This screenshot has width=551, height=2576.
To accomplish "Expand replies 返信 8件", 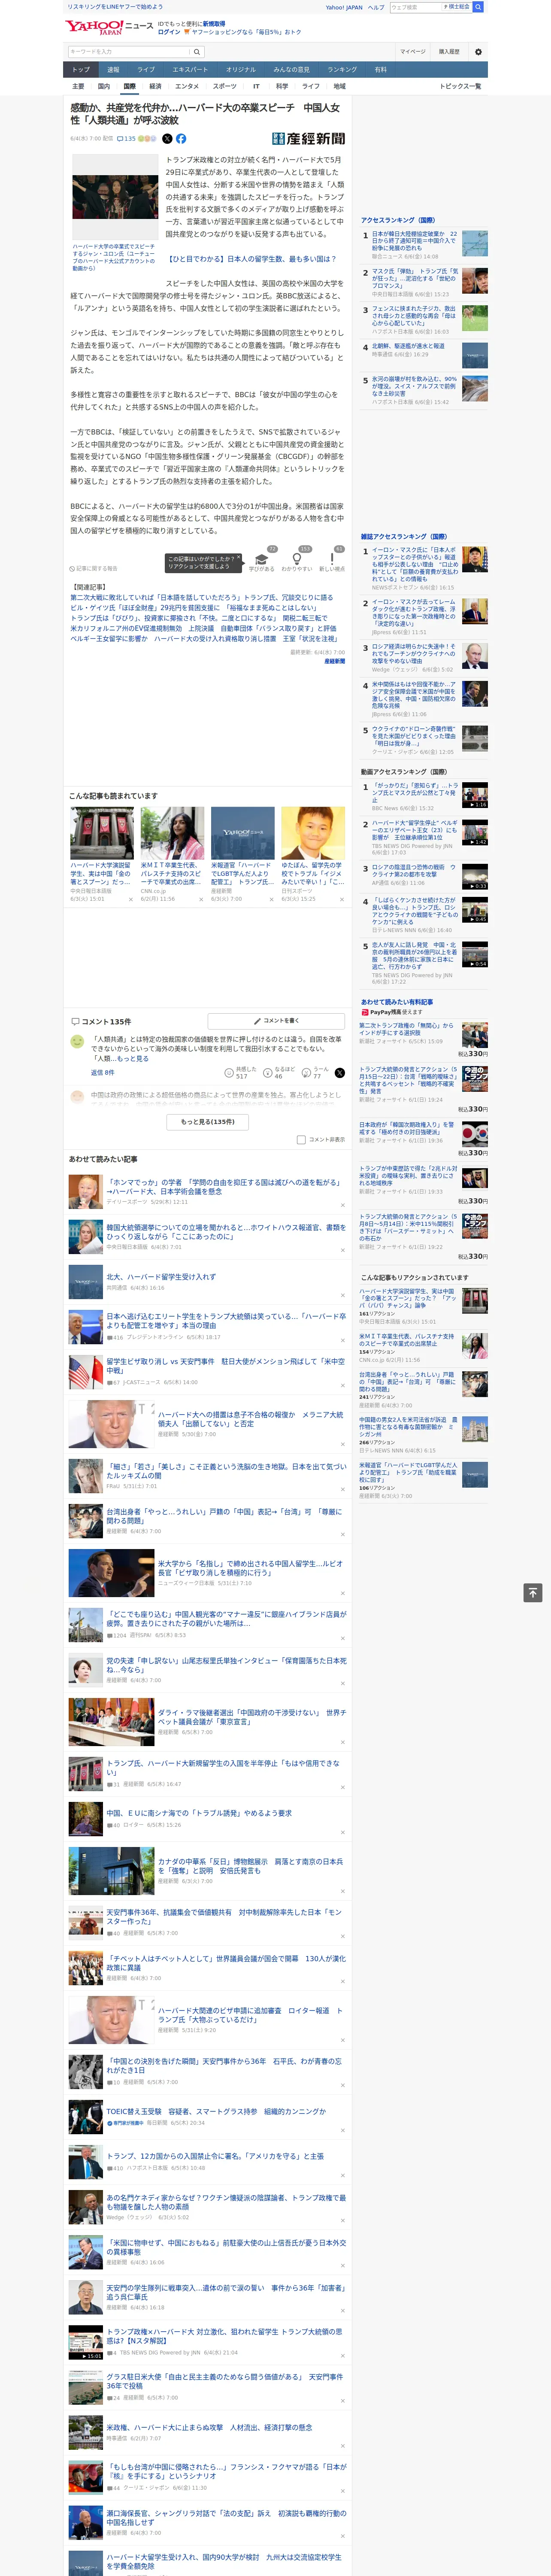I will (102, 1072).
